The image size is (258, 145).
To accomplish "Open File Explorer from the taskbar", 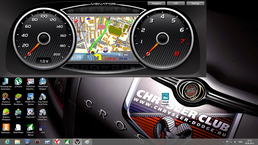I will (17, 142).
